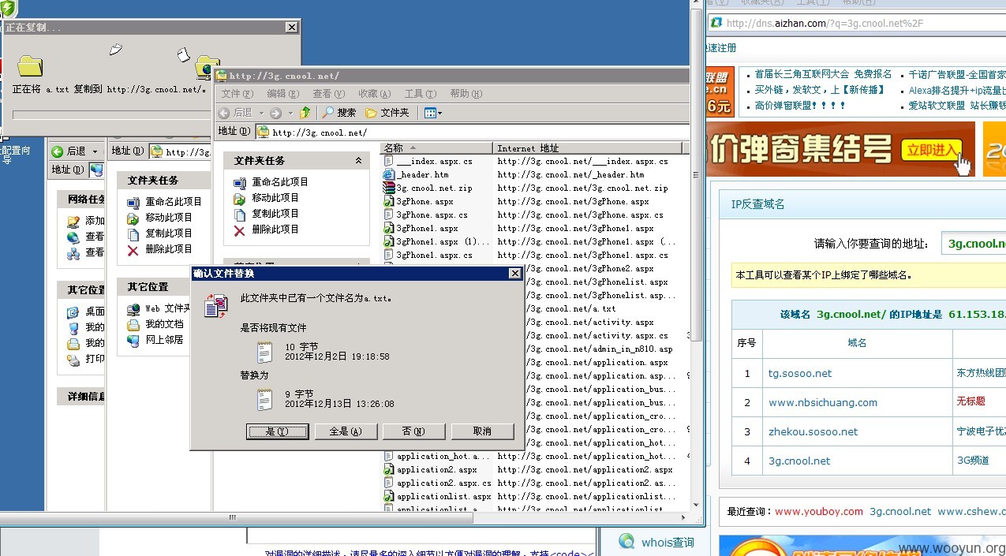Toggle the 文件夹 folders pane button
The image size is (1006, 556).
(387, 113)
